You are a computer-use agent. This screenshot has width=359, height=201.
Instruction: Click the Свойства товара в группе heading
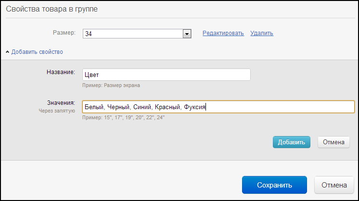(52, 9)
